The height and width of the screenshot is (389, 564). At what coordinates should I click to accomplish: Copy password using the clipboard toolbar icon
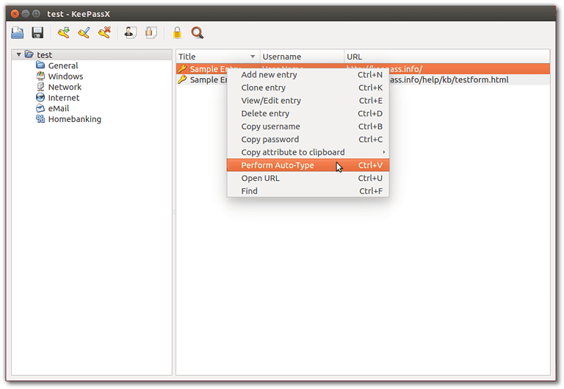coord(151,32)
